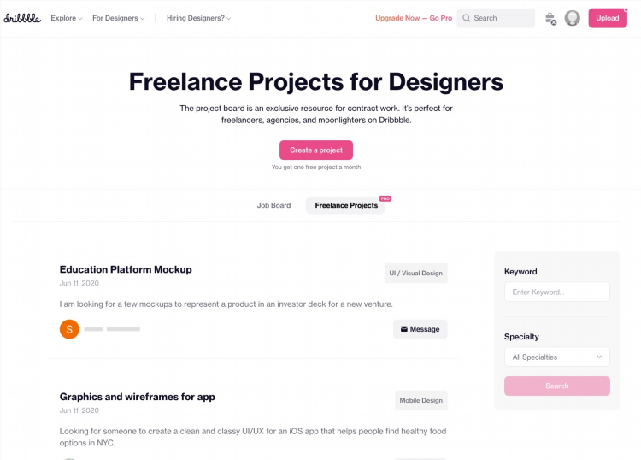
Task: Open the user profile avatar
Action: coord(572,18)
